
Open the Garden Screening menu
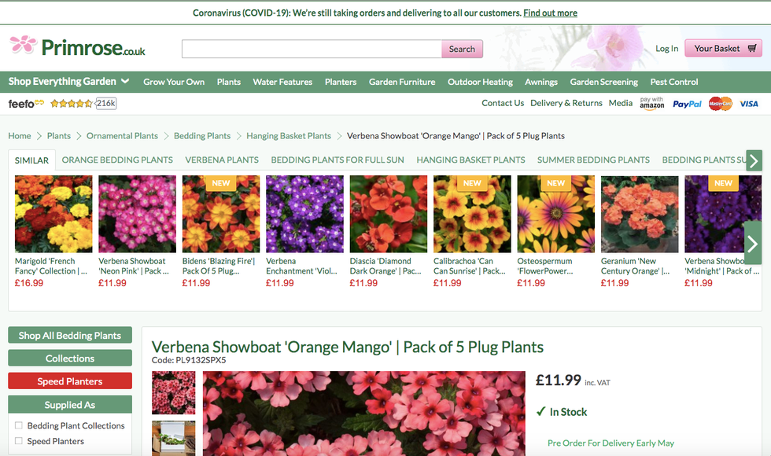point(604,82)
